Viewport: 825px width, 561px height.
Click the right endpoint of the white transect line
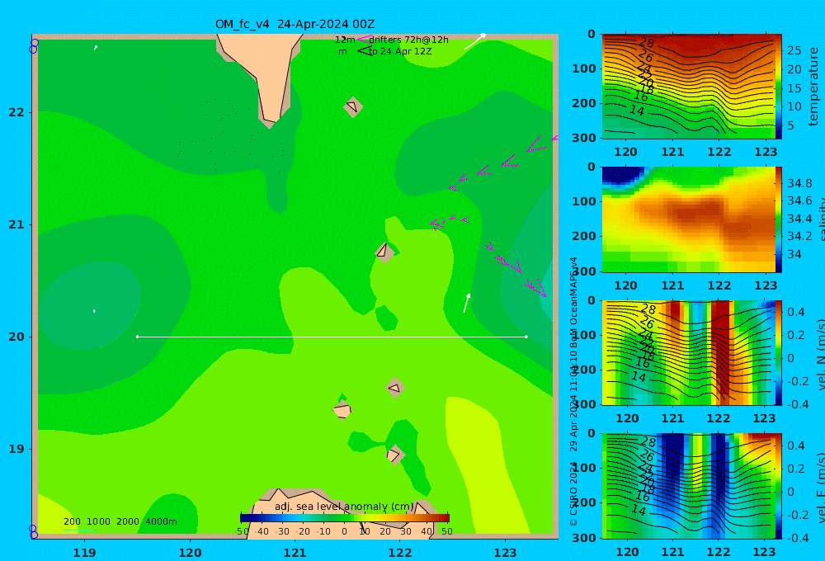click(526, 337)
